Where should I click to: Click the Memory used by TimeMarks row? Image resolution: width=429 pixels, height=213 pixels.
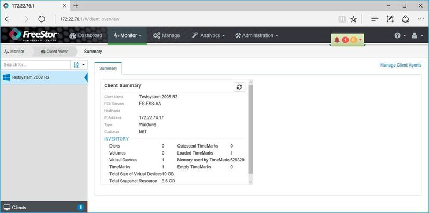pyautogui.click(x=211, y=160)
